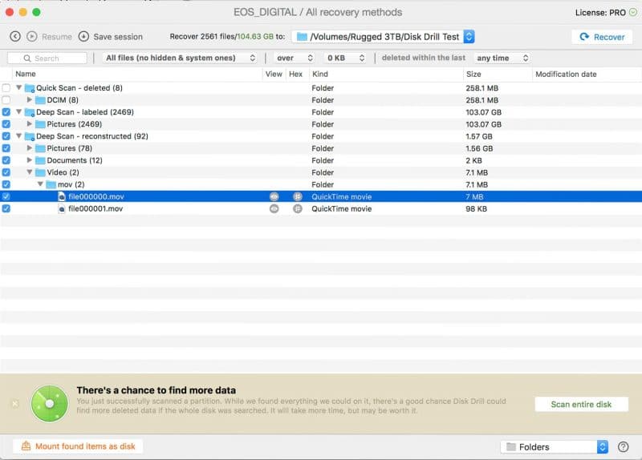Click the destination folder icon in path field
Viewport: 642px width, 460px height.
pyautogui.click(x=302, y=37)
